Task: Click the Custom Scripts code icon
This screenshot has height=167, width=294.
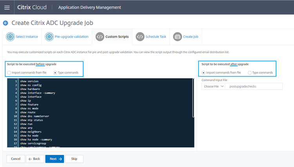Action: click(x=100, y=37)
